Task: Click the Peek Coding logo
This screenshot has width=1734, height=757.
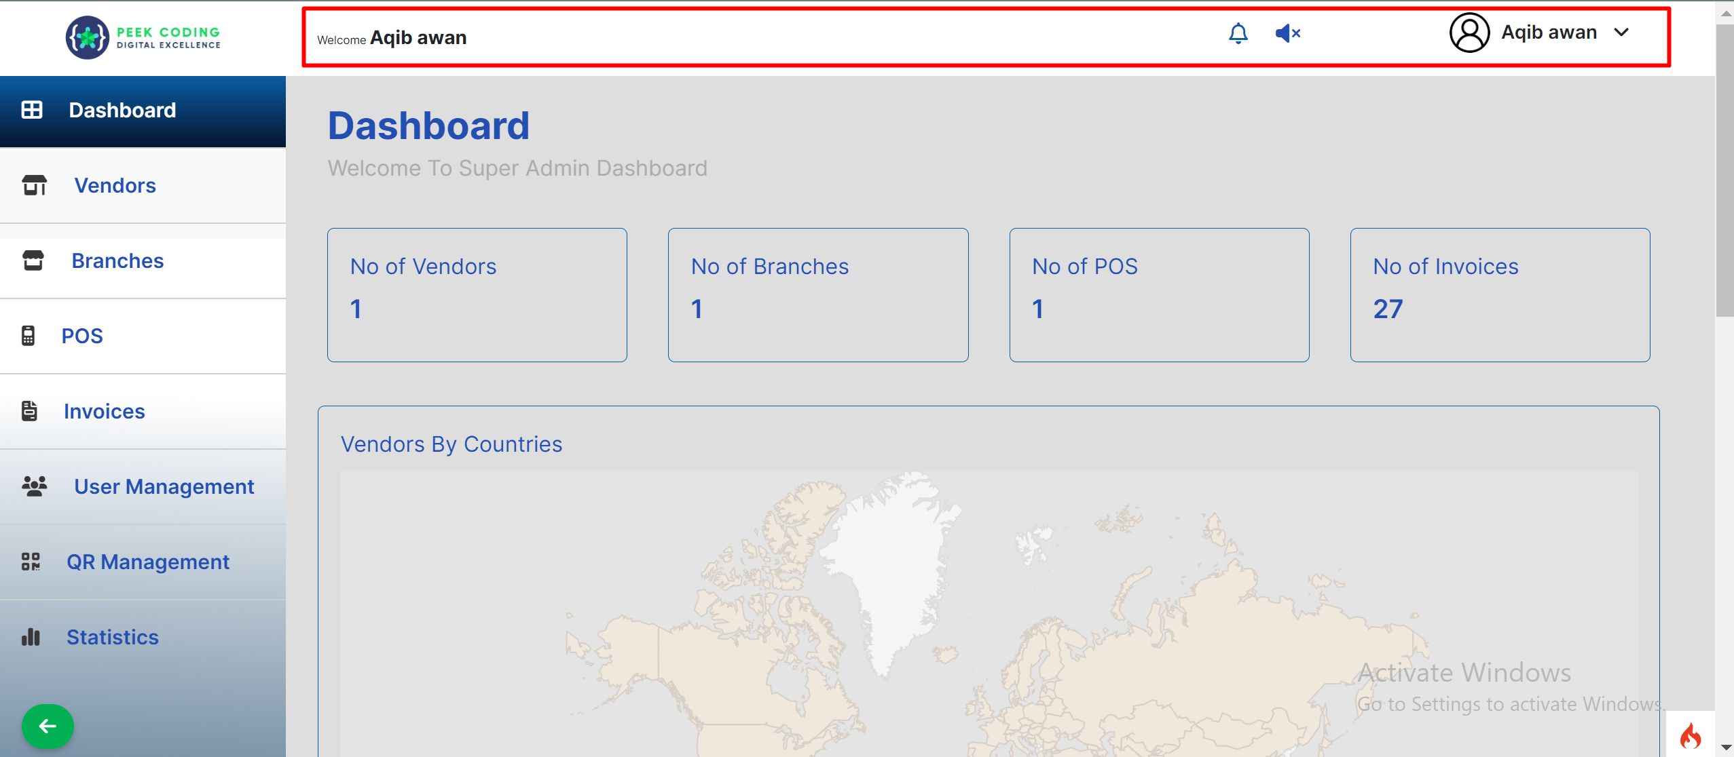Action: tap(143, 37)
